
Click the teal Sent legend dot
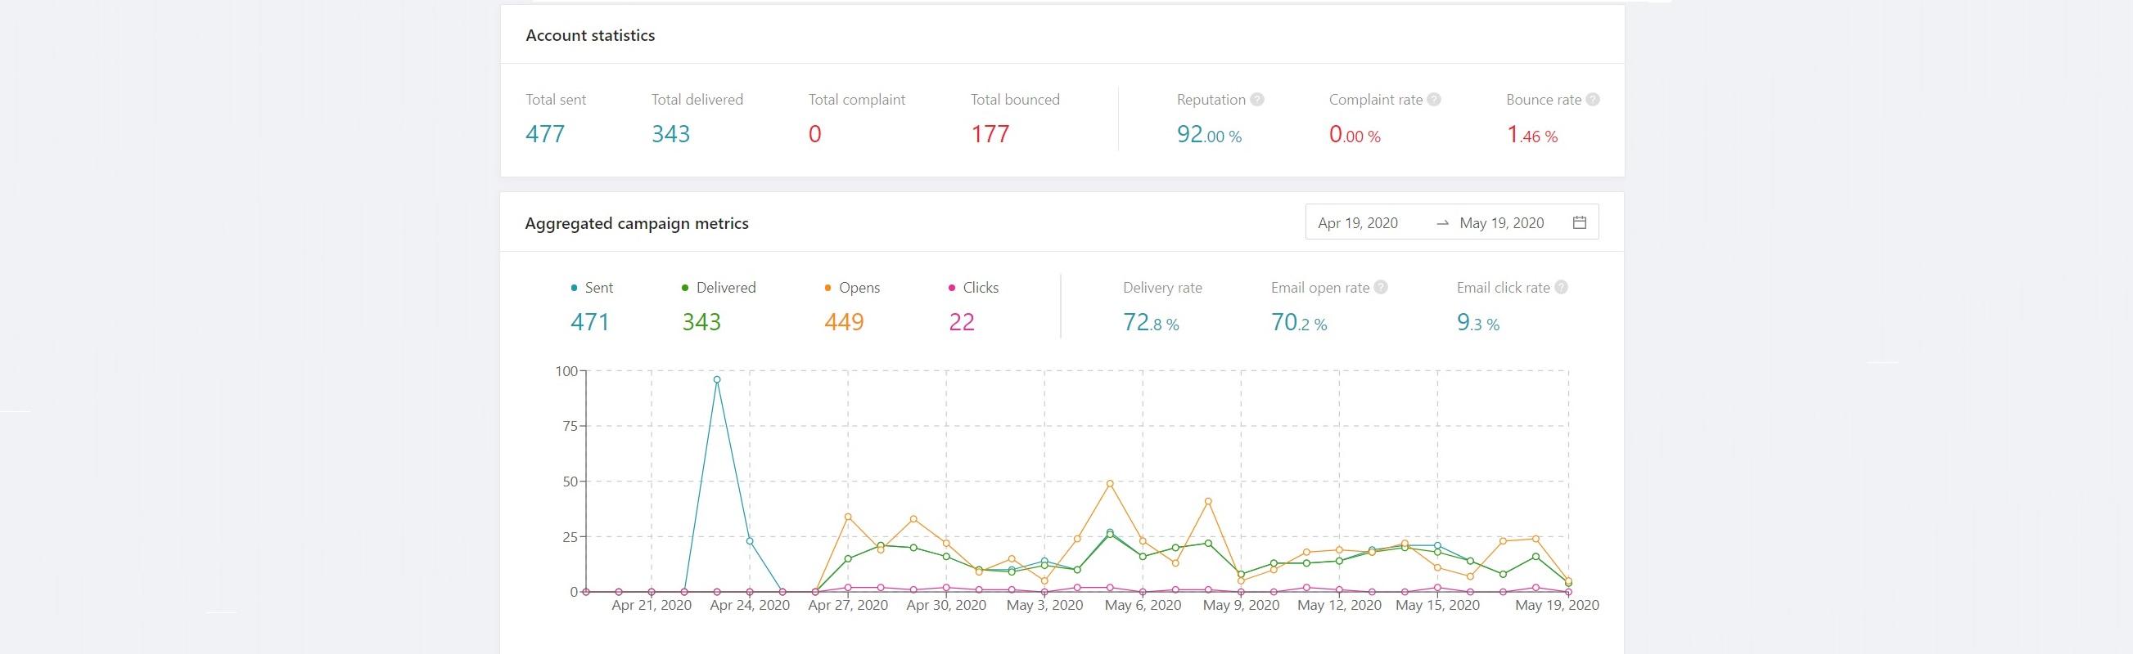pos(574,288)
